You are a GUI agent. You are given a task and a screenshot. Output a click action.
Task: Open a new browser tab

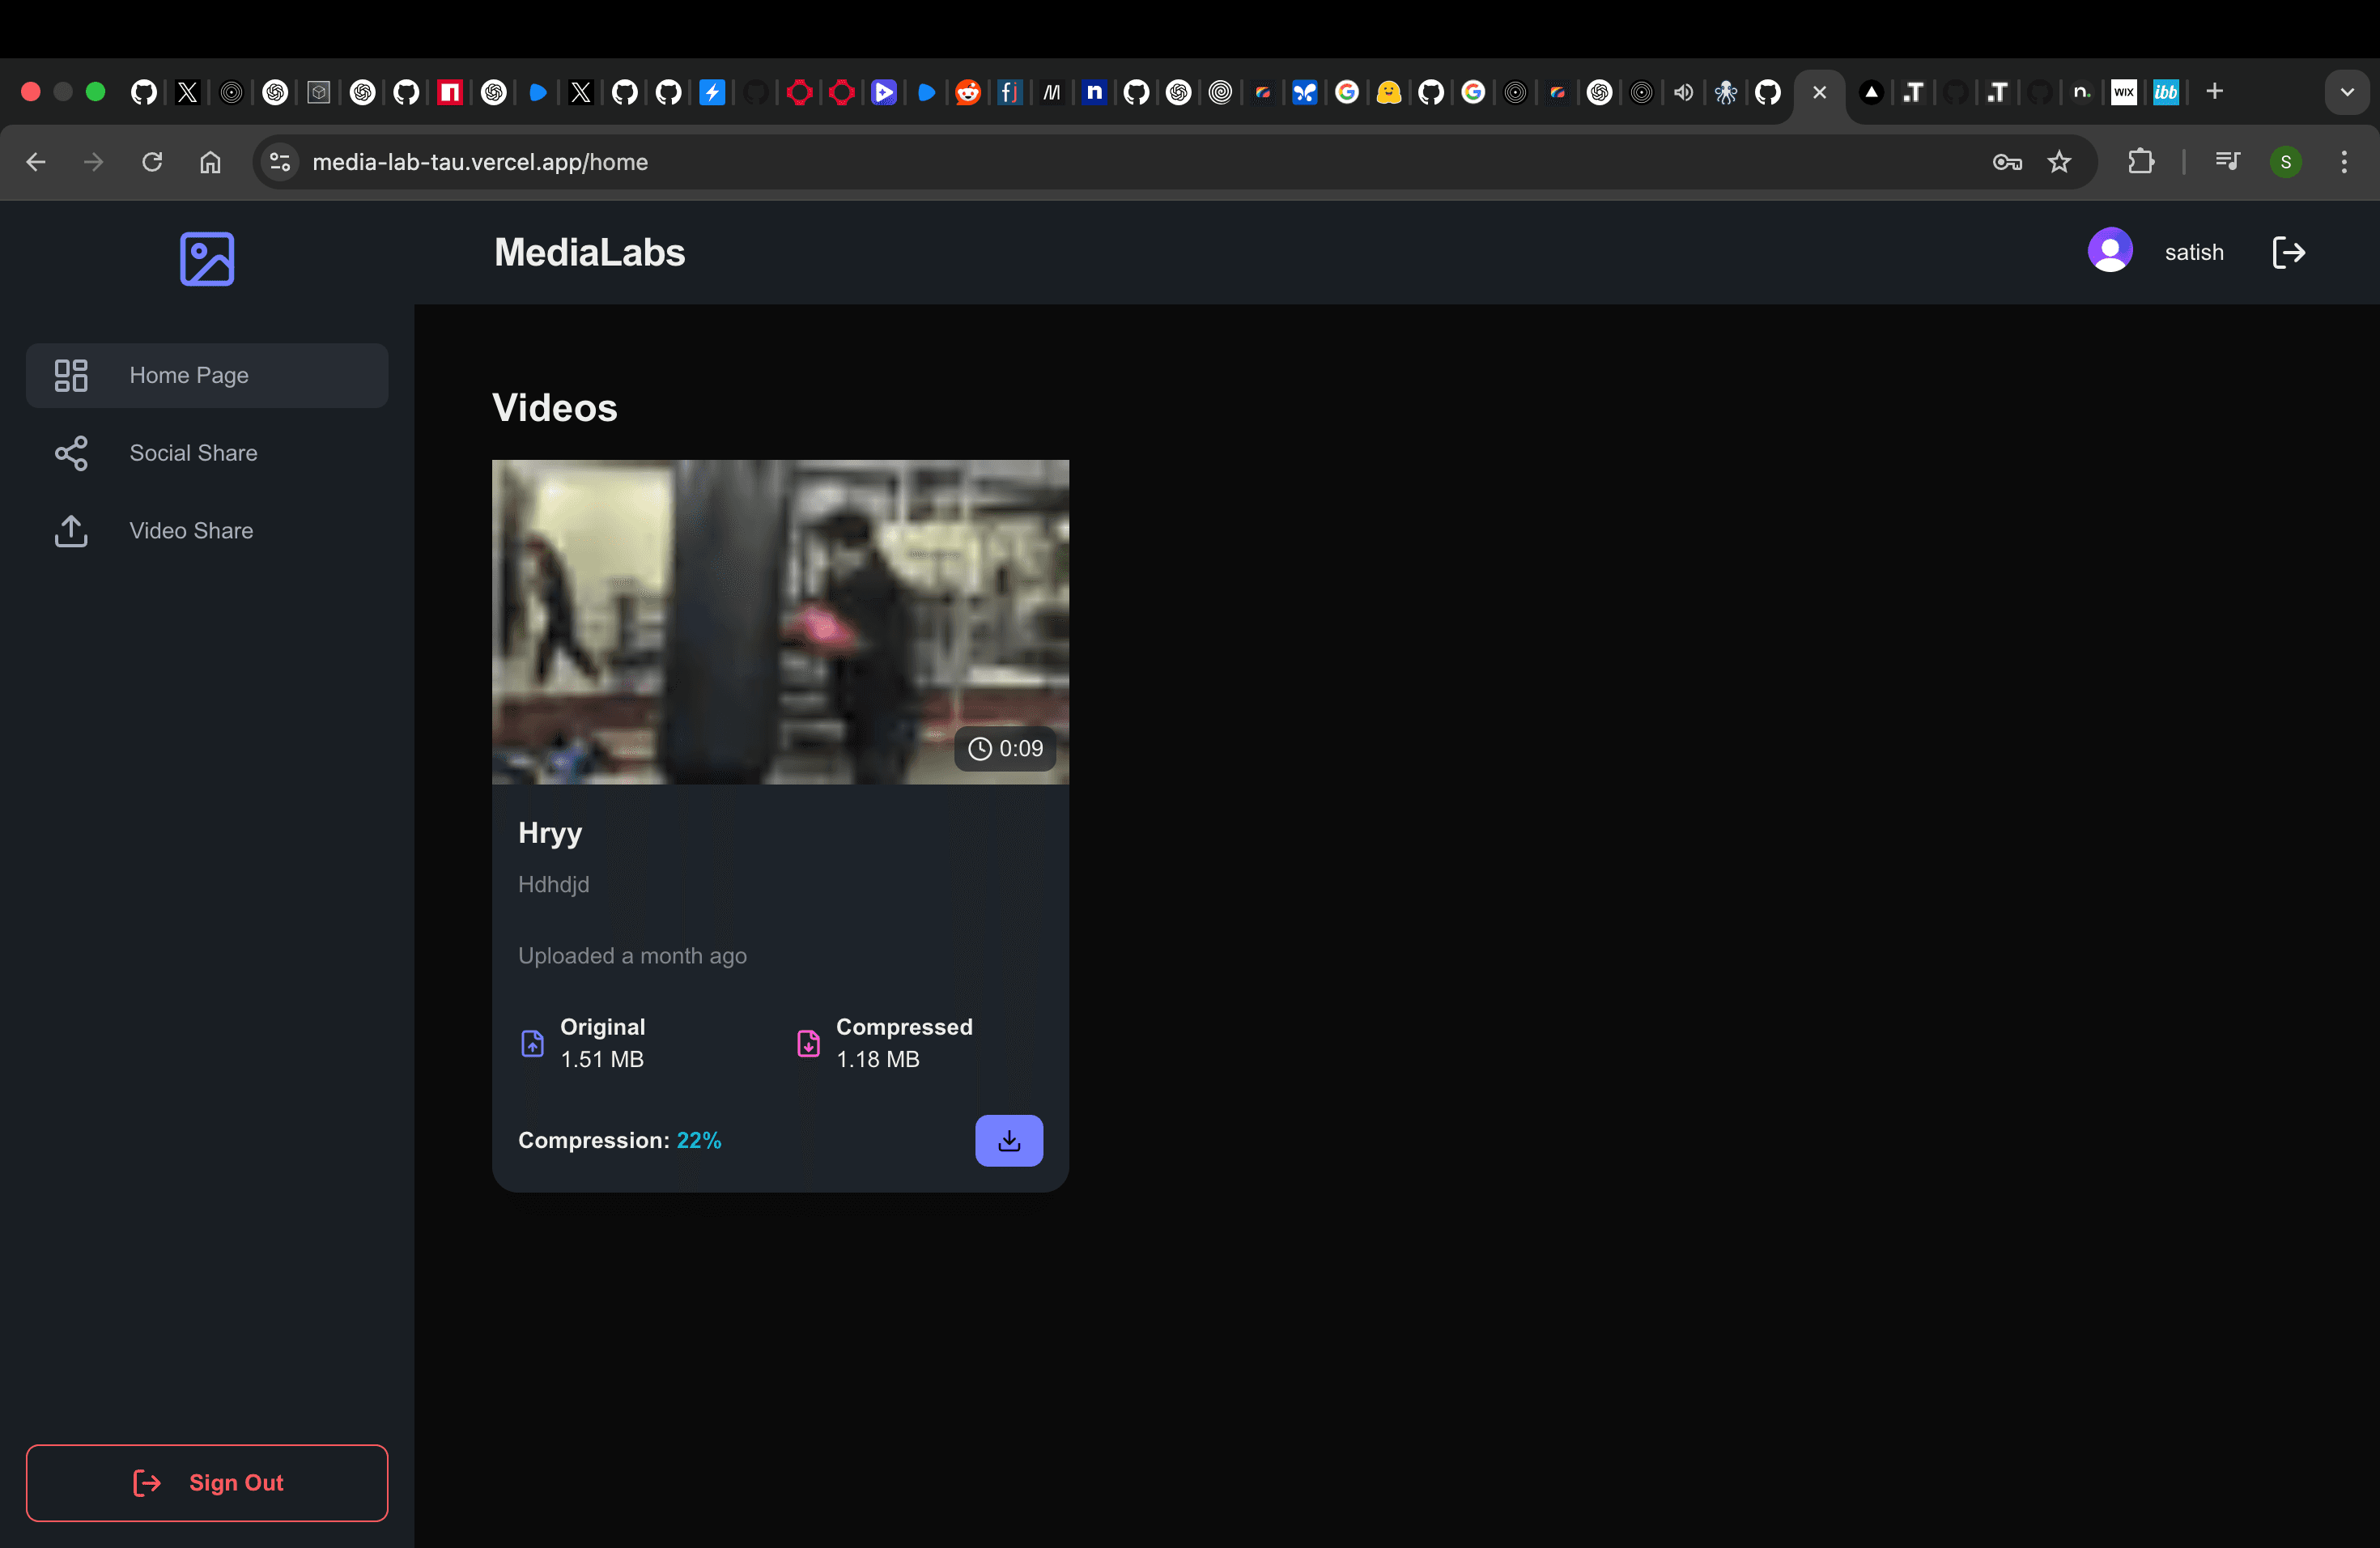pos(2214,92)
